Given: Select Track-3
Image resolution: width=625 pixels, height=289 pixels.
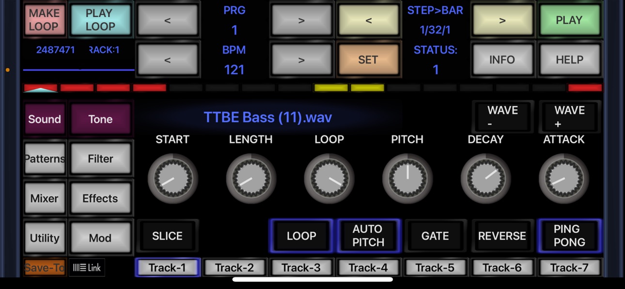Looking at the screenshot, I should click(x=301, y=268).
